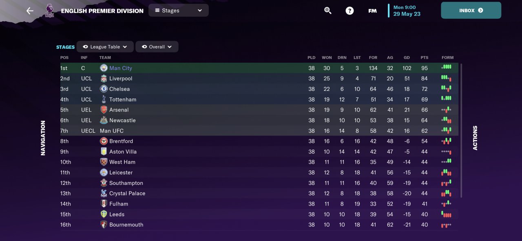
Task: Click the back arrow icon
Action: point(30,11)
